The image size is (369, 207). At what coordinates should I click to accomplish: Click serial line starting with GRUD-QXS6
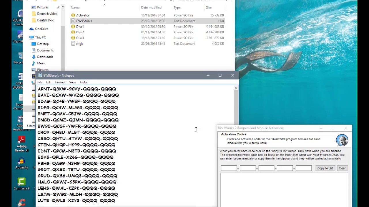[x=77, y=176]
